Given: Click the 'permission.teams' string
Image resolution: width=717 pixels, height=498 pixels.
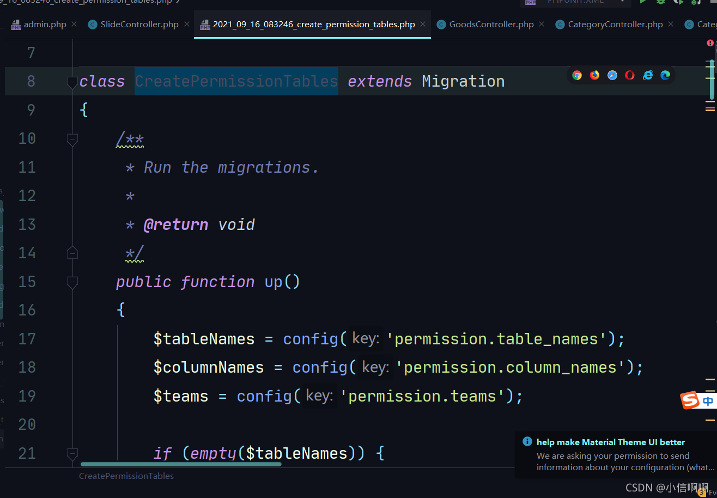Looking at the screenshot, I should coord(423,396).
